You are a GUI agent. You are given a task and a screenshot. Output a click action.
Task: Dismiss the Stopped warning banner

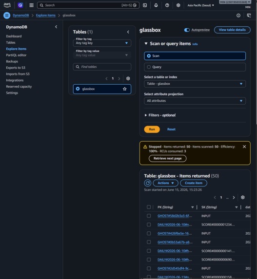pos(244,147)
